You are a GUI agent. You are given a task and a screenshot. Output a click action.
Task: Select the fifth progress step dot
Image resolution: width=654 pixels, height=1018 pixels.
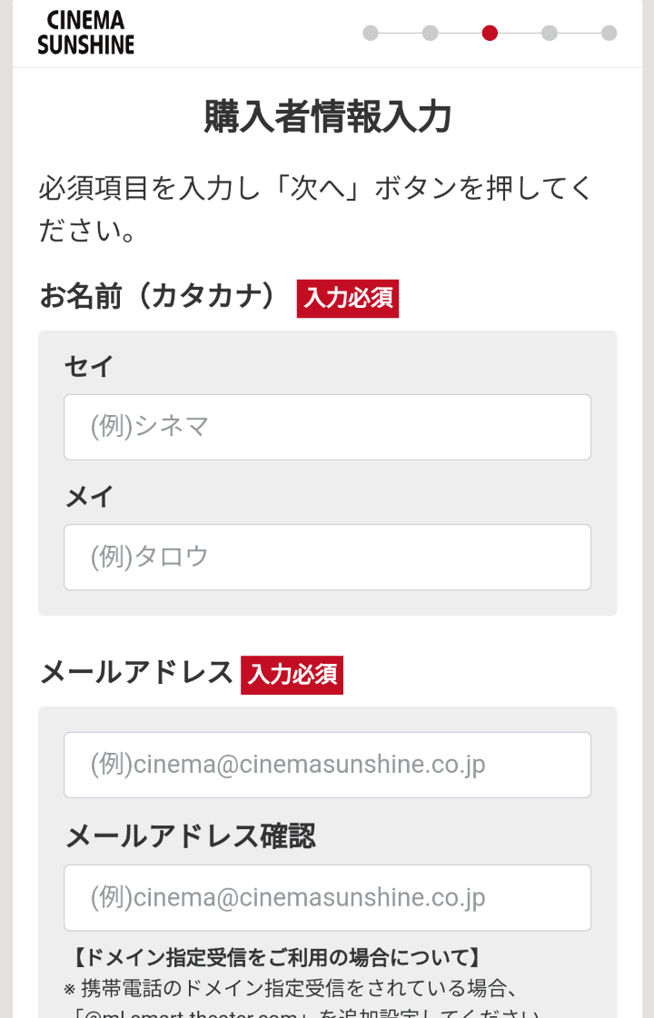(609, 33)
